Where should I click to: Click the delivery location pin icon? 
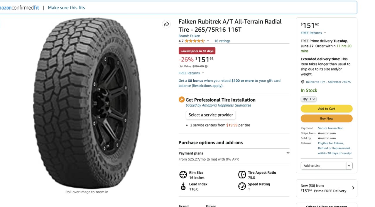coord(303,82)
